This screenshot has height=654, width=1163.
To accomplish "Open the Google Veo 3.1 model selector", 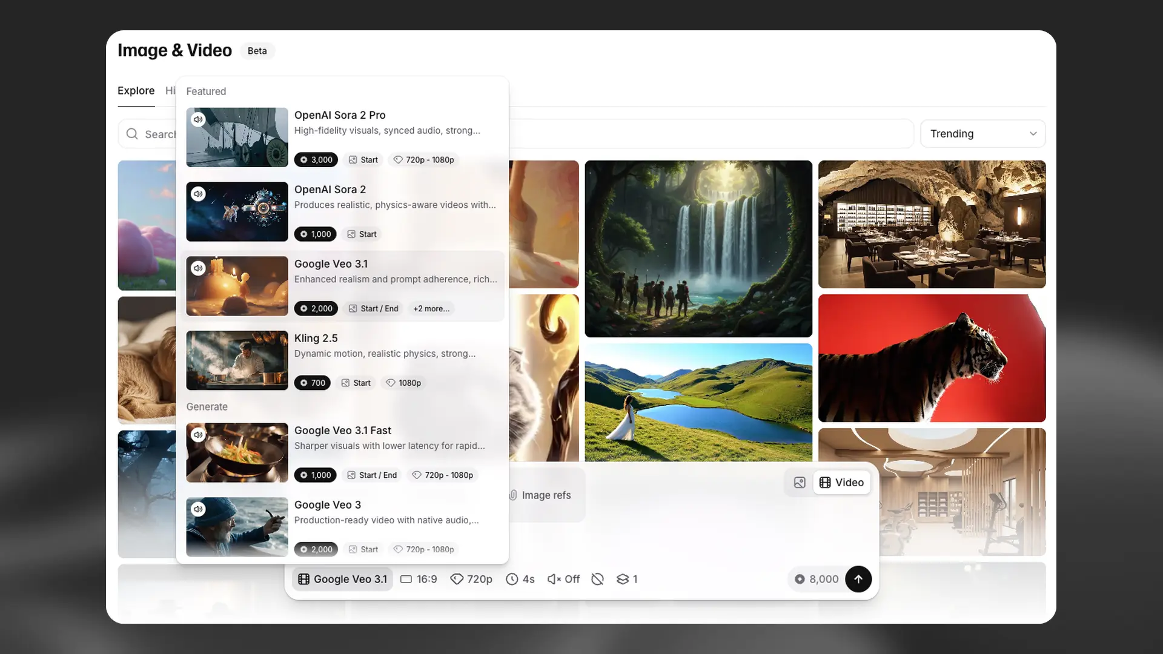I will (343, 579).
